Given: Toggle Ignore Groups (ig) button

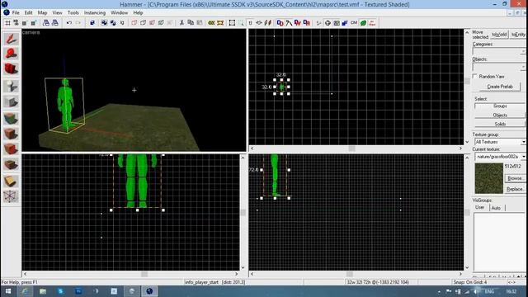Looking at the screenshot, I should pyautogui.click(x=122, y=23).
